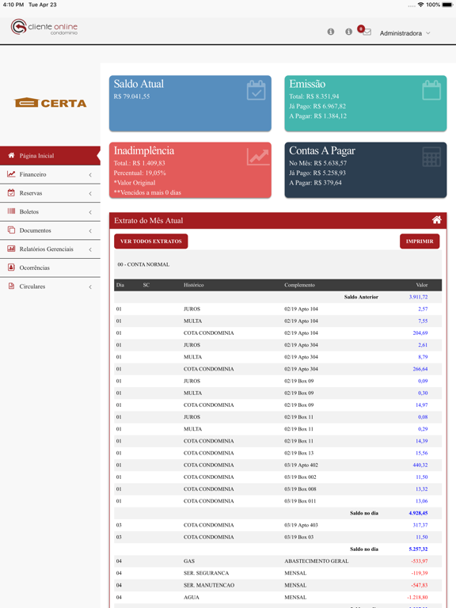The image size is (456, 608).
Task: Open the mail envelope notifications icon
Action: tap(367, 32)
